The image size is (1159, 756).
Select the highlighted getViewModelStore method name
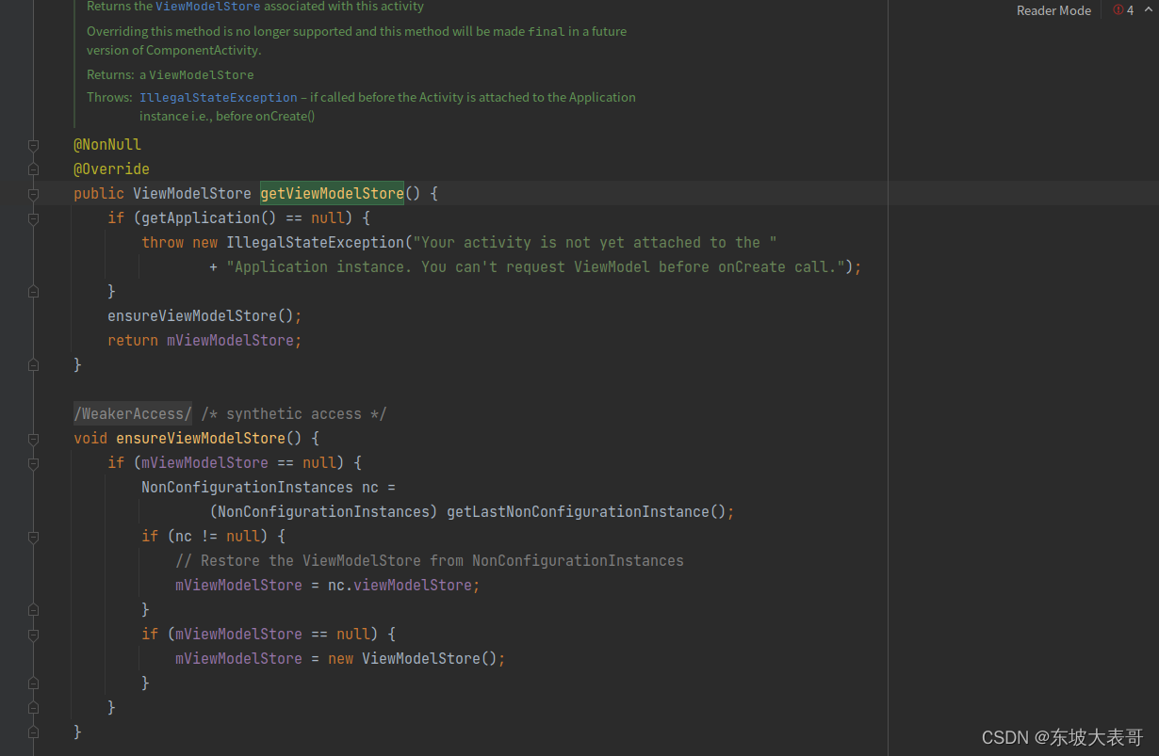332,193
